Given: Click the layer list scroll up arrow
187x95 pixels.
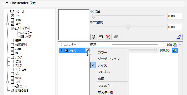Looking at the screenshot, I should click(x=180, y=44).
